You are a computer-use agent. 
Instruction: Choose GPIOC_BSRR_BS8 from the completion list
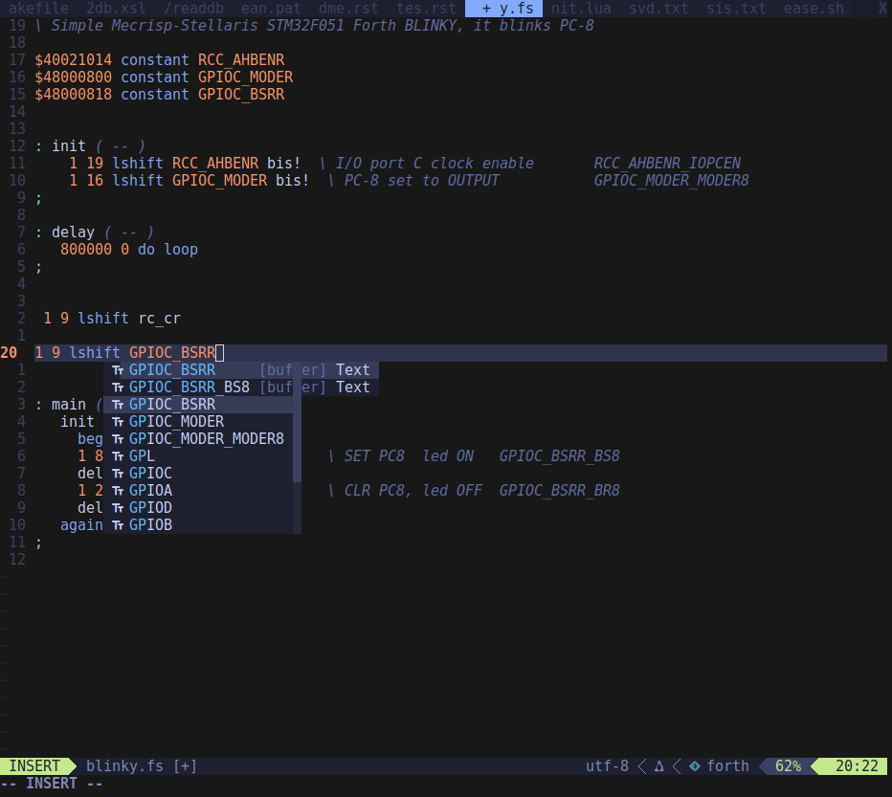pos(189,387)
